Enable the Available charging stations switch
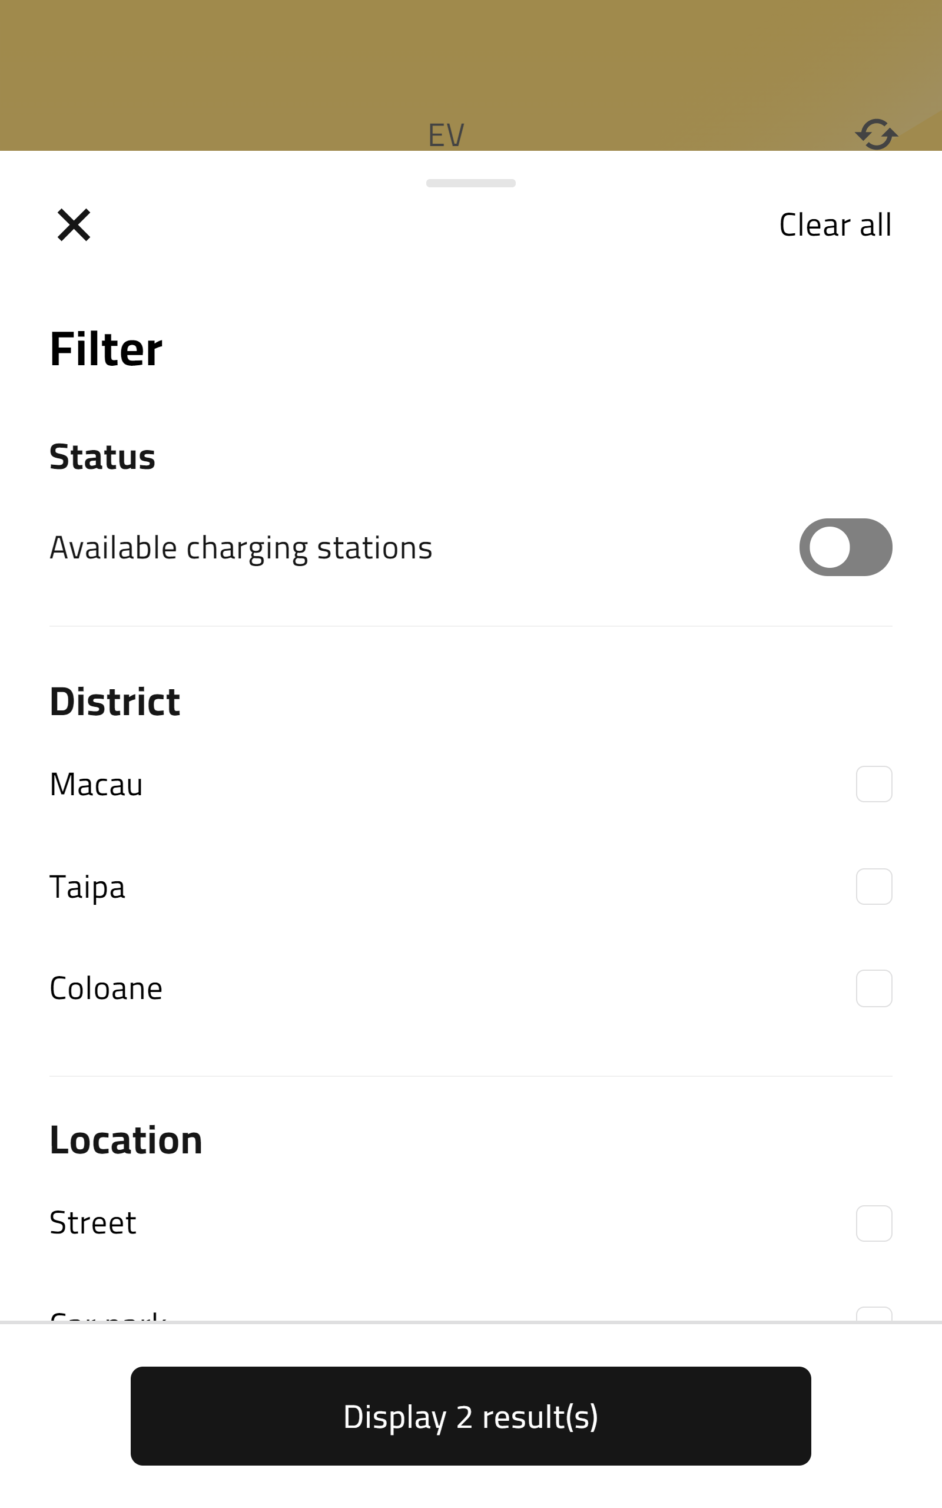Viewport: 942px width, 1508px height. (845, 547)
